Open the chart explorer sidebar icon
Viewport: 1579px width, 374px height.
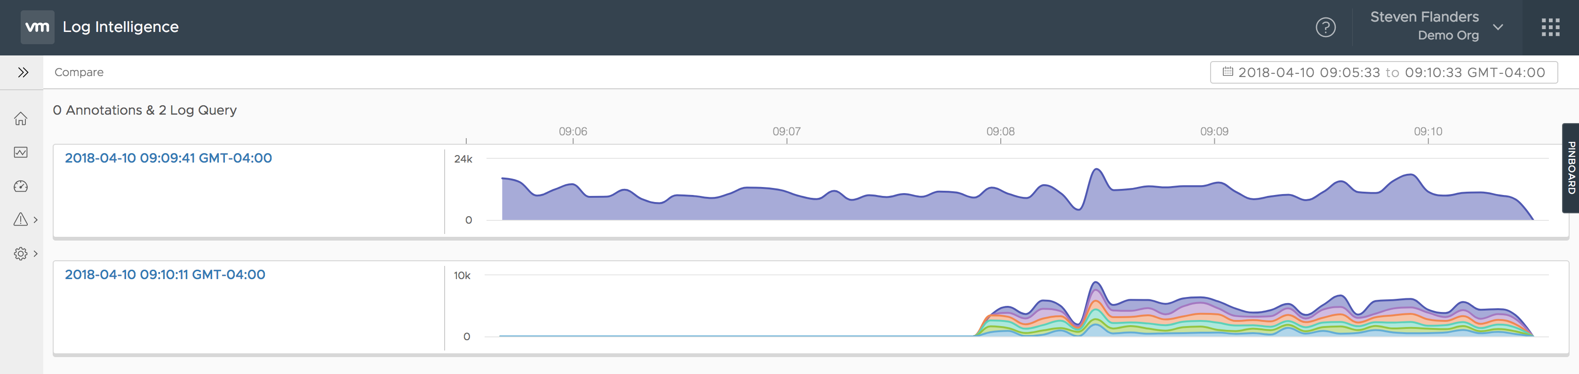(x=21, y=152)
